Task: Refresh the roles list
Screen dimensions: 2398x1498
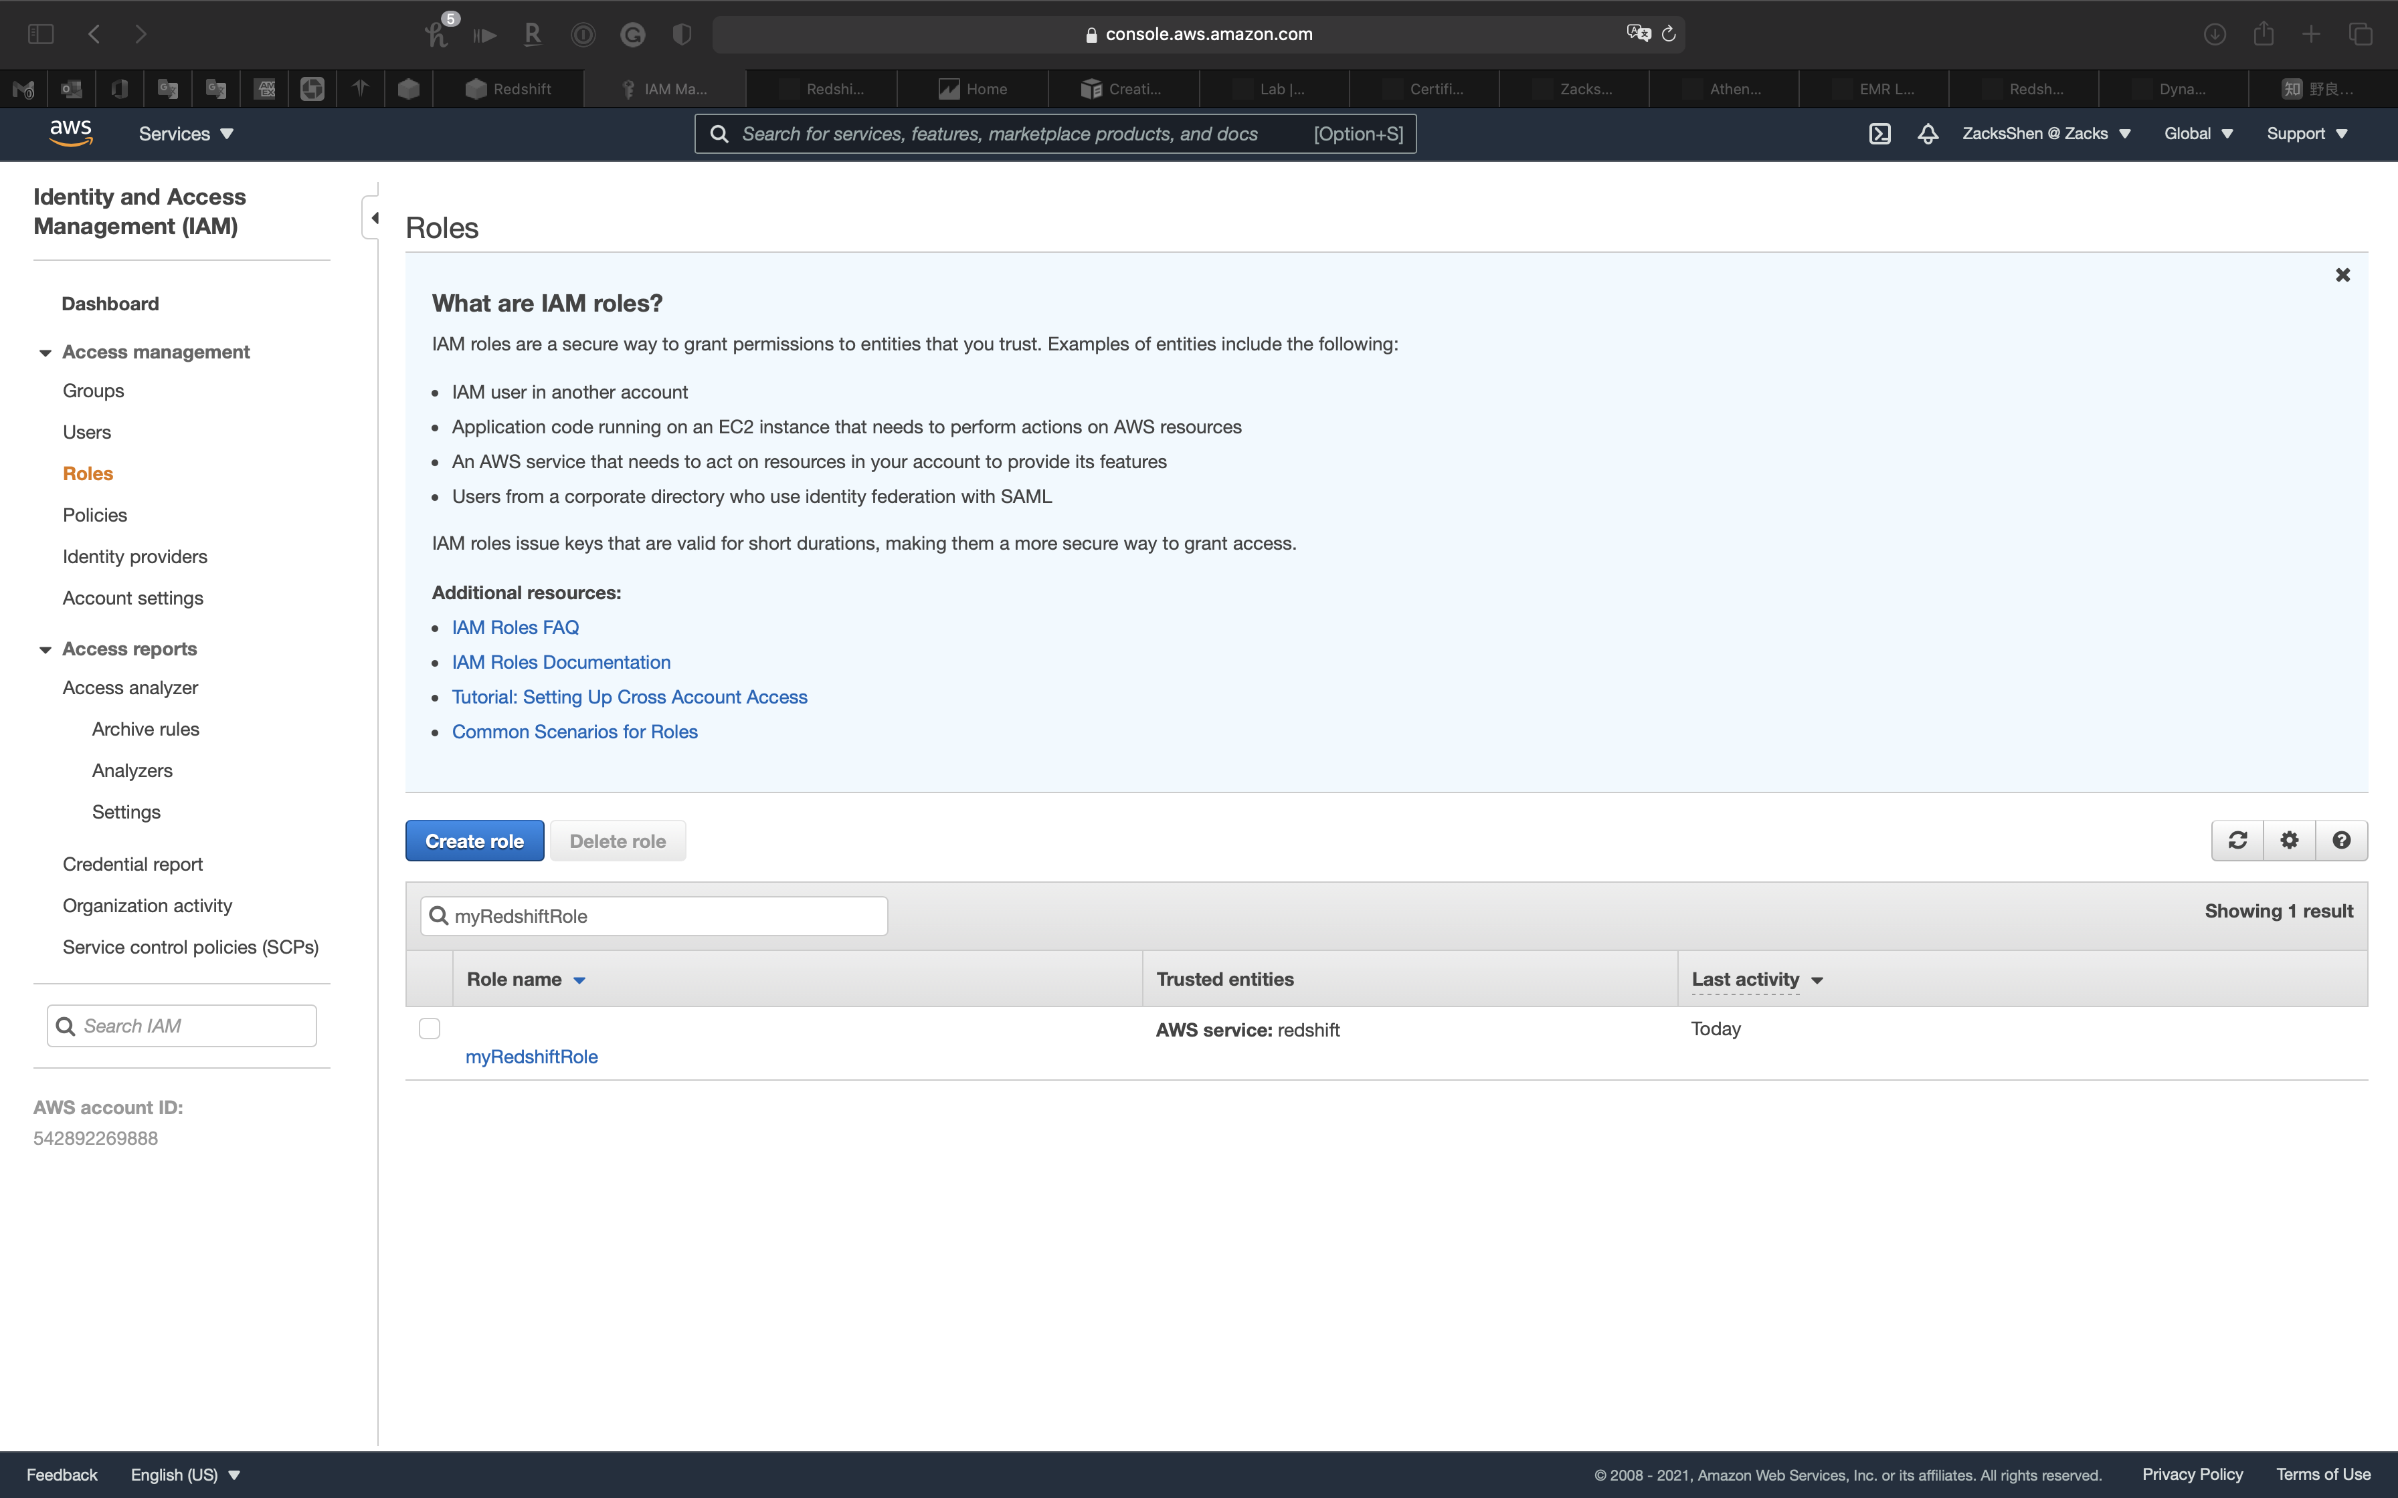Action: click(2237, 840)
